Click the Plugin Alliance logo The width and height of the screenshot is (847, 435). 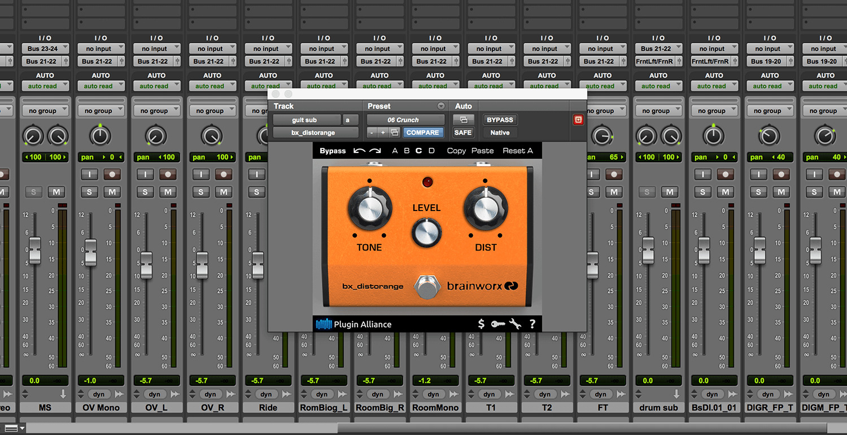(x=353, y=324)
